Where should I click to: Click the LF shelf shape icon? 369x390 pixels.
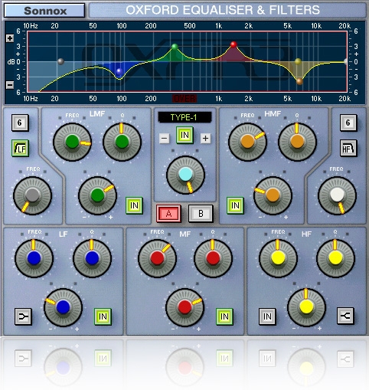[x=23, y=316]
